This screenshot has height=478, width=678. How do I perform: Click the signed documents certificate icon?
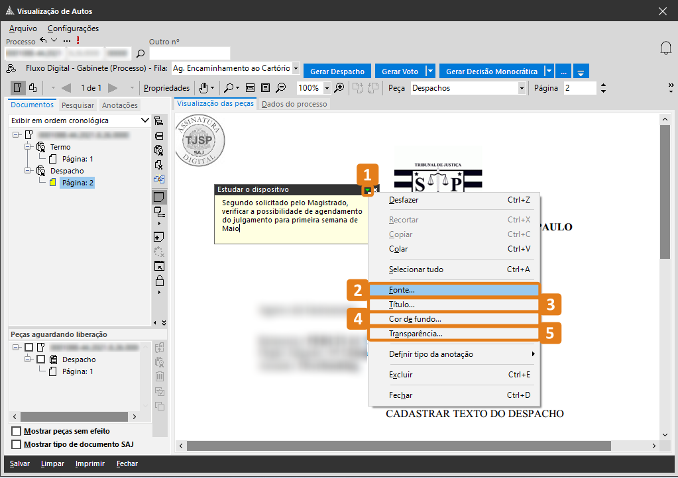[159, 150]
